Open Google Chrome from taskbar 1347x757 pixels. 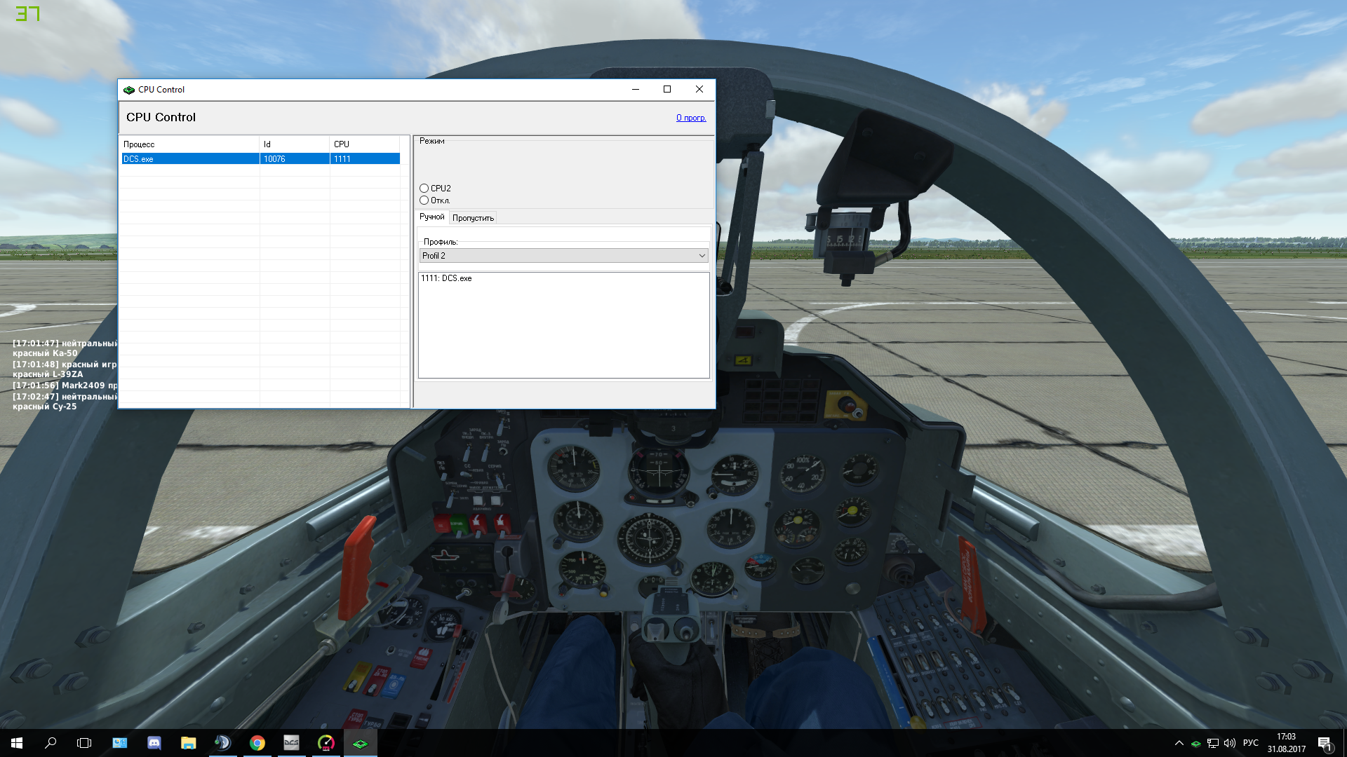257,743
